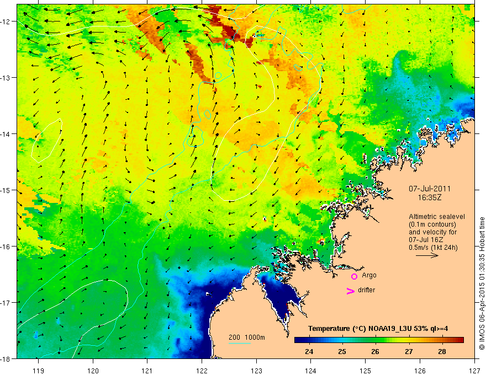Click the 16:35Z time label
The height and width of the screenshot is (375, 486).
(x=430, y=197)
